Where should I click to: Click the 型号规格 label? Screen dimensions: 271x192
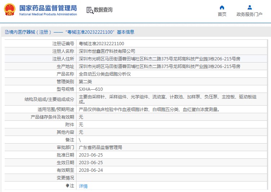[66, 89]
